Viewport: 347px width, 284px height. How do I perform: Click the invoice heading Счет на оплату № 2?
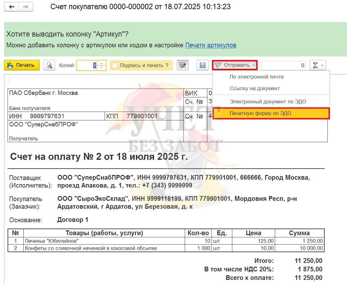click(x=99, y=157)
